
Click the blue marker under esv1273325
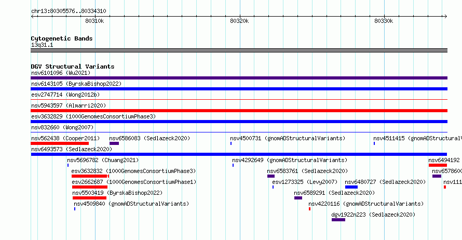click(x=273, y=187)
